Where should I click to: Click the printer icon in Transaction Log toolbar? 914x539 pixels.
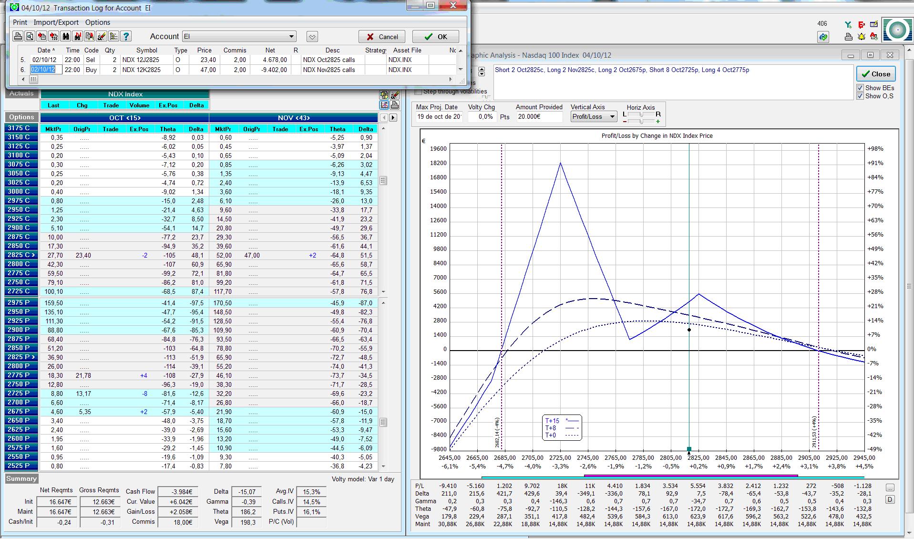[x=18, y=36]
